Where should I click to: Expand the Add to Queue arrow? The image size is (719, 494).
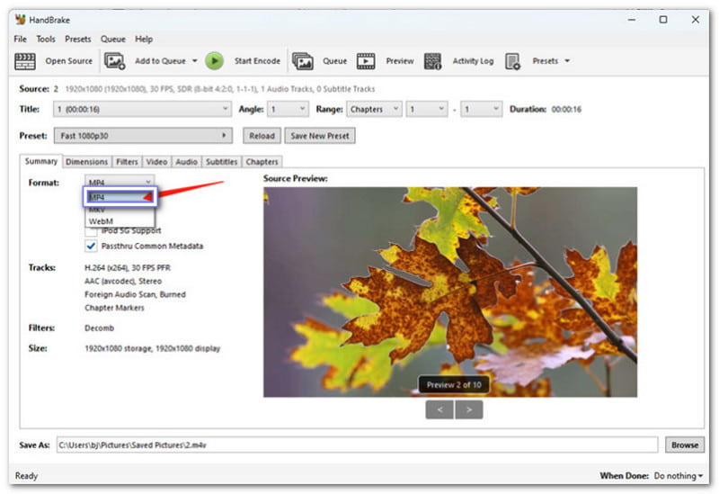click(194, 61)
